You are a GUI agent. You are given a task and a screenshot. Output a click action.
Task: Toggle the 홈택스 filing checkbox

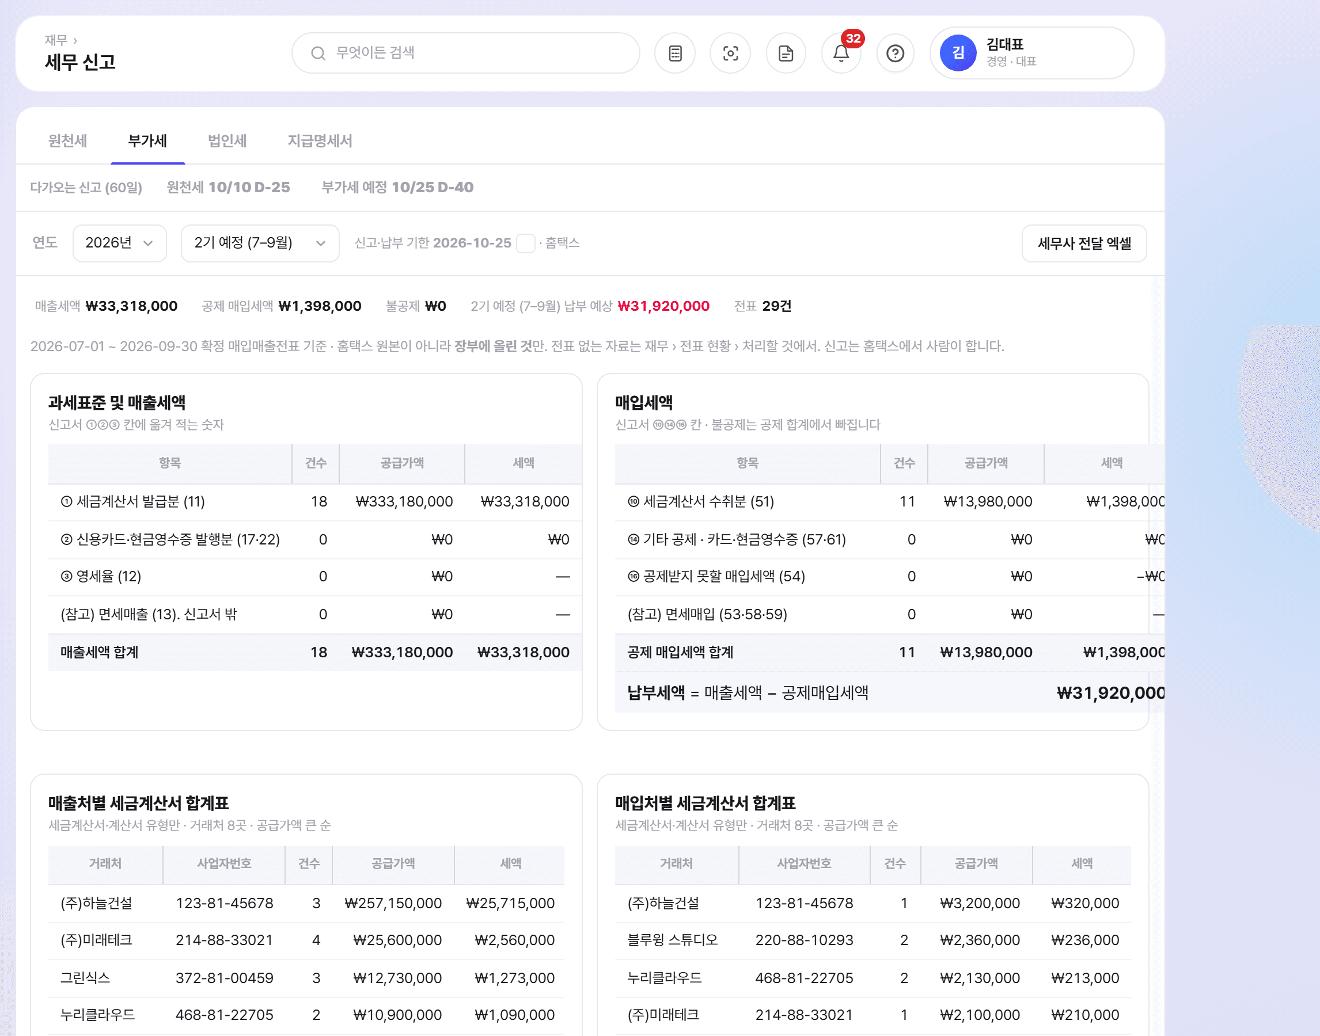coord(525,243)
